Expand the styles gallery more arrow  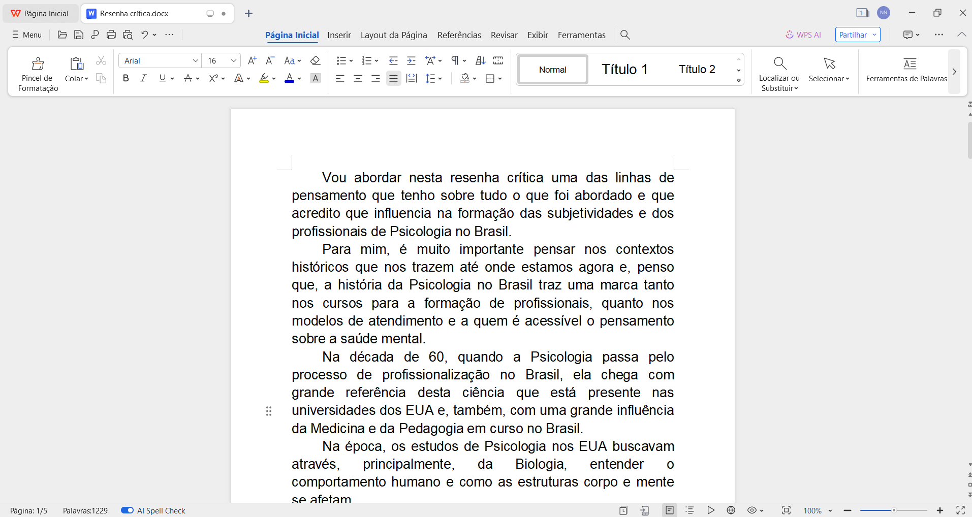[739, 80]
